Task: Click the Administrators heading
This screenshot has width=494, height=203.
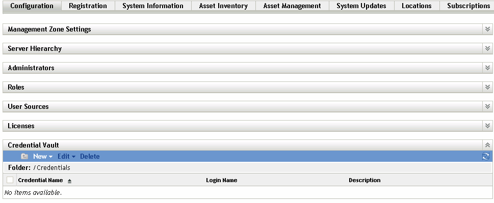Action: tap(31, 68)
